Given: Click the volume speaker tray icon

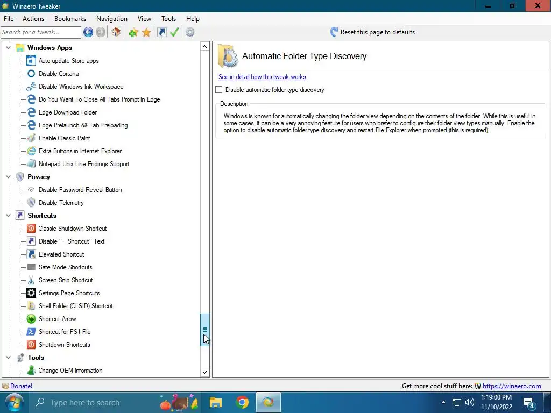Looking at the screenshot, I should (469, 402).
